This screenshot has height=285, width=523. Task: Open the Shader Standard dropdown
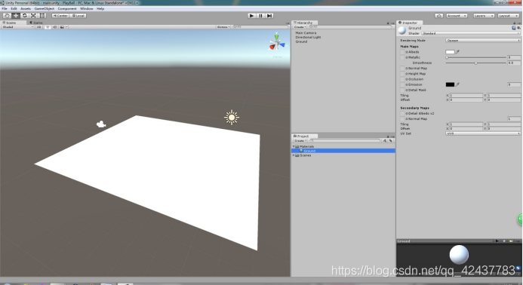coord(471,33)
